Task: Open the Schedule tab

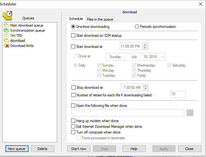Action: coord(76,19)
